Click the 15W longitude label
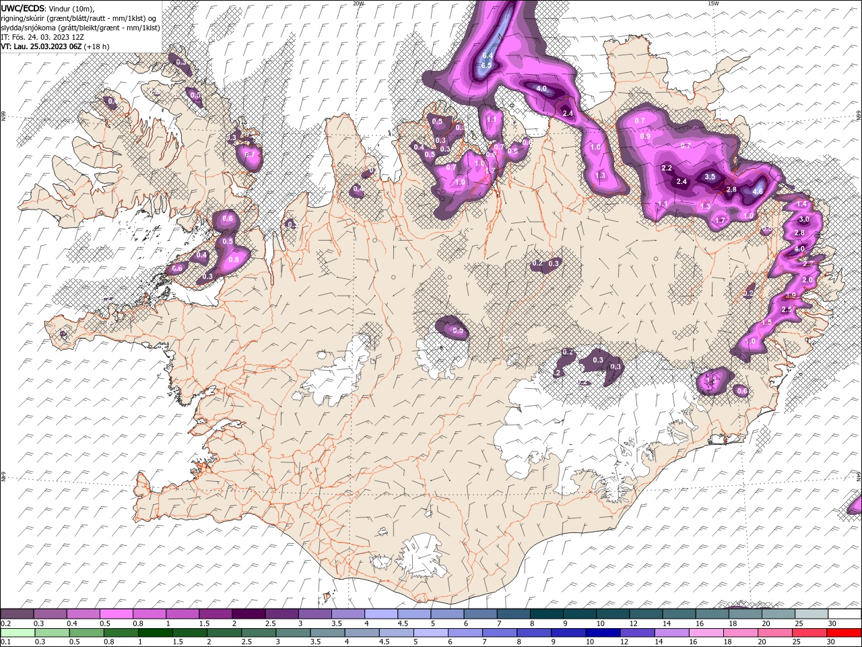This screenshot has height=647, width=862. pos(713,3)
